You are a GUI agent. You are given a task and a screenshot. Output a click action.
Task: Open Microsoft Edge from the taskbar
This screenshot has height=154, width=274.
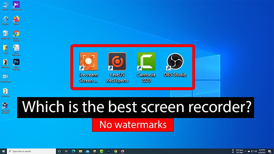[73, 151]
